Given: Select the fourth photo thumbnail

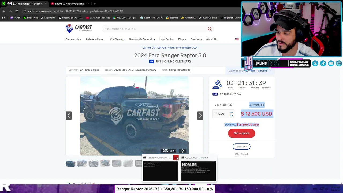Looking at the screenshot, I should (105, 163).
